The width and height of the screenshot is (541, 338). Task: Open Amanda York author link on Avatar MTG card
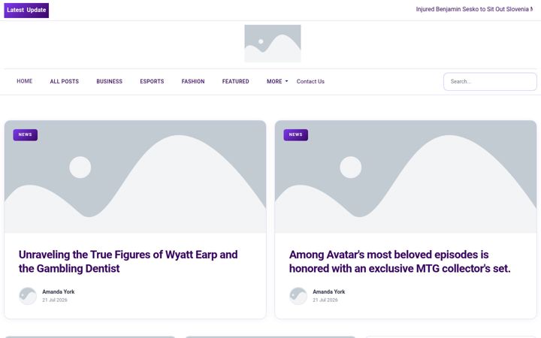(329, 291)
